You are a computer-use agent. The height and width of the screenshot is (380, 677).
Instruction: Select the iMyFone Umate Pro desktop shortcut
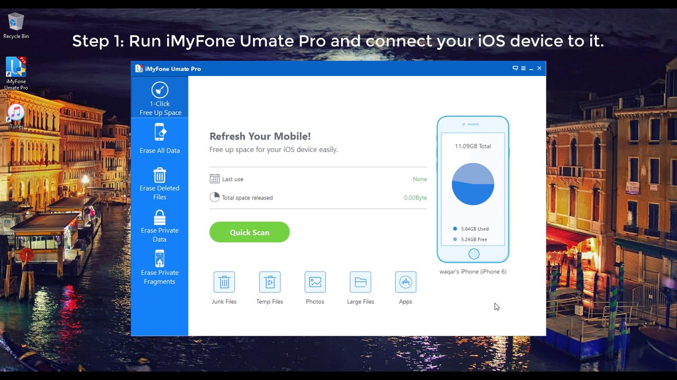pyautogui.click(x=16, y=73)
